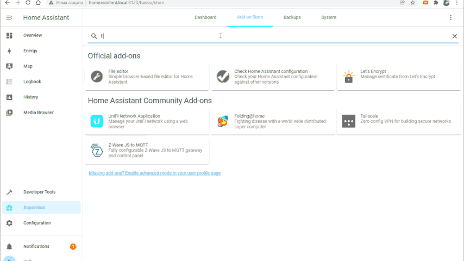The width and height of the screenshot is (464, 261).
Task: Open the UniFi Network Application card
Action: coord(147,121)
